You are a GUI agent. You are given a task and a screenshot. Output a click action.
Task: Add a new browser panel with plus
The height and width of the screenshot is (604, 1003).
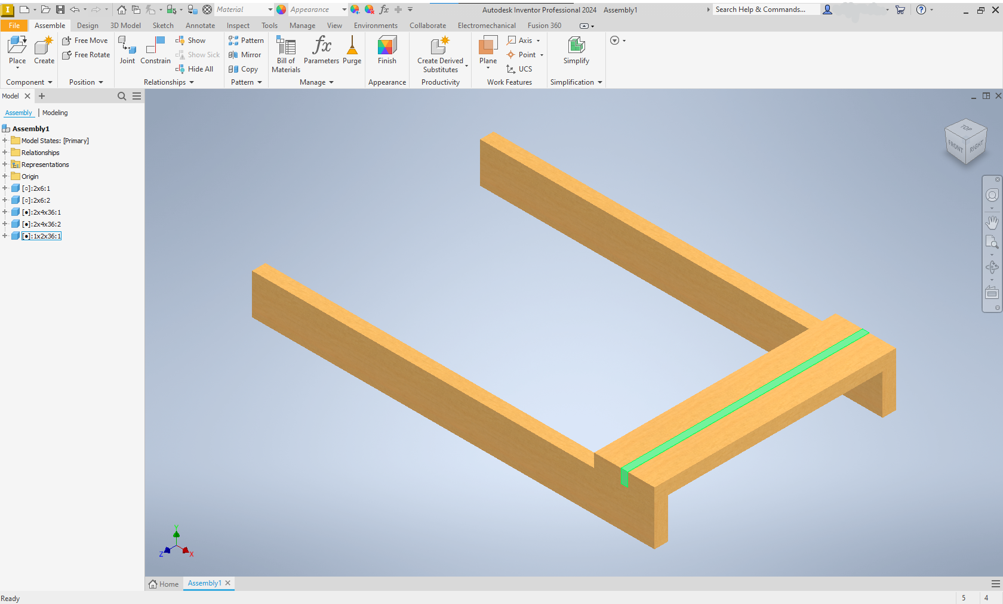coord(42,96)
